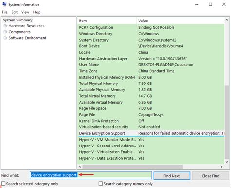Viewport: 231px width, 188px height.
Task: Open the File menu
Action: coord(5,12)
